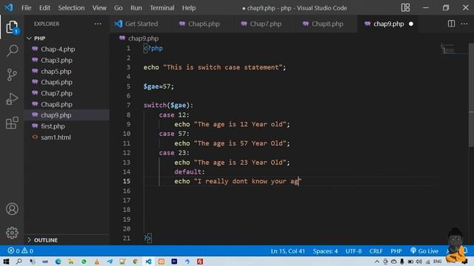Open Chap6.php in the explorer tree
Image resolution: width=474 pixels, height=266 pixels.
point(56,82)
